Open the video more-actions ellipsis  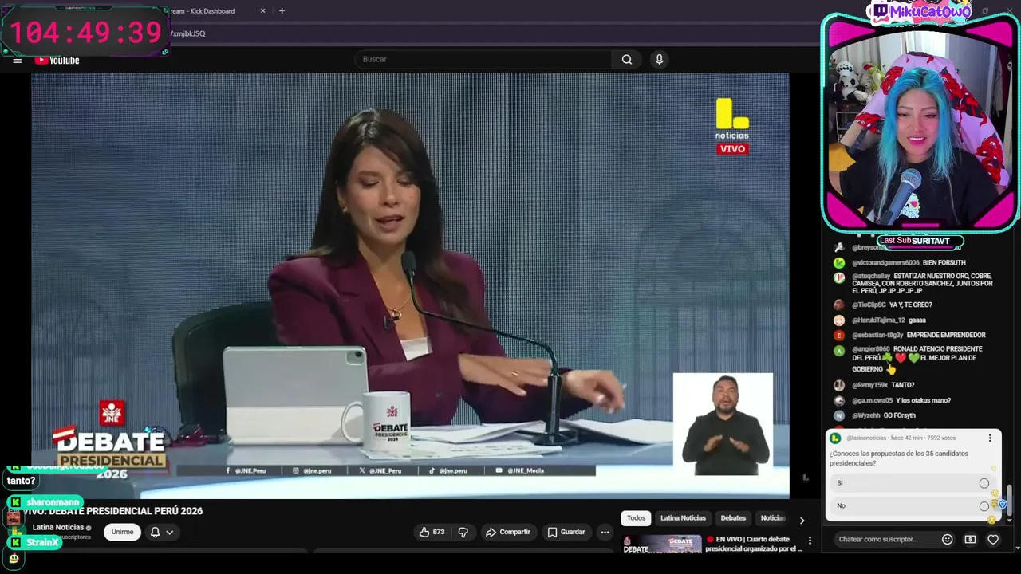[x=605, y=532]
